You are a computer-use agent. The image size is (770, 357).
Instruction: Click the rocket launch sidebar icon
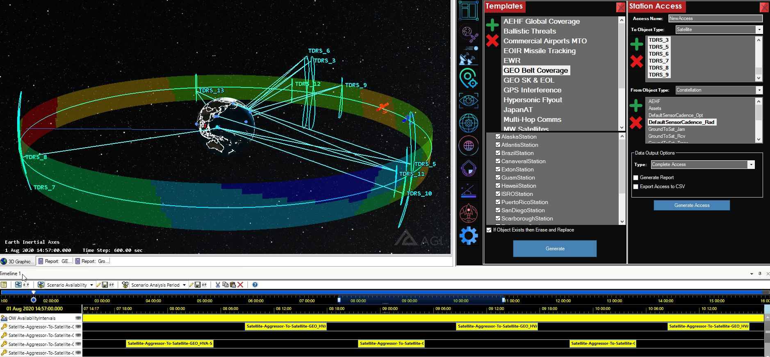tap(468, 213)
